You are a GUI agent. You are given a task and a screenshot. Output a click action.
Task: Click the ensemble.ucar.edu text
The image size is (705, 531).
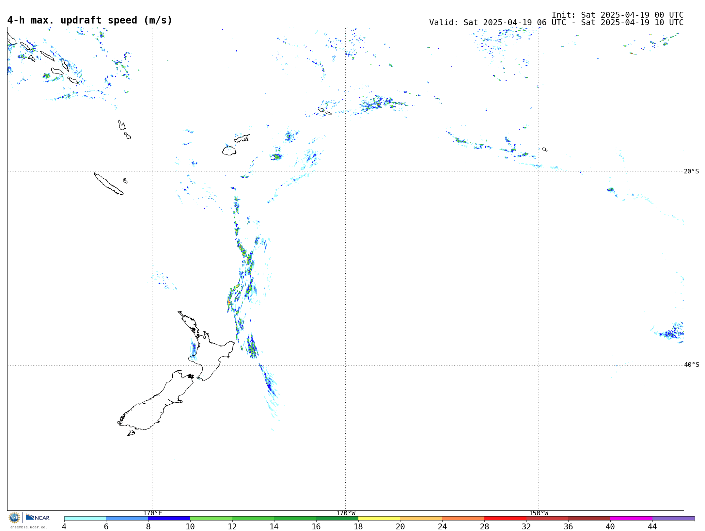click(29, 527)
